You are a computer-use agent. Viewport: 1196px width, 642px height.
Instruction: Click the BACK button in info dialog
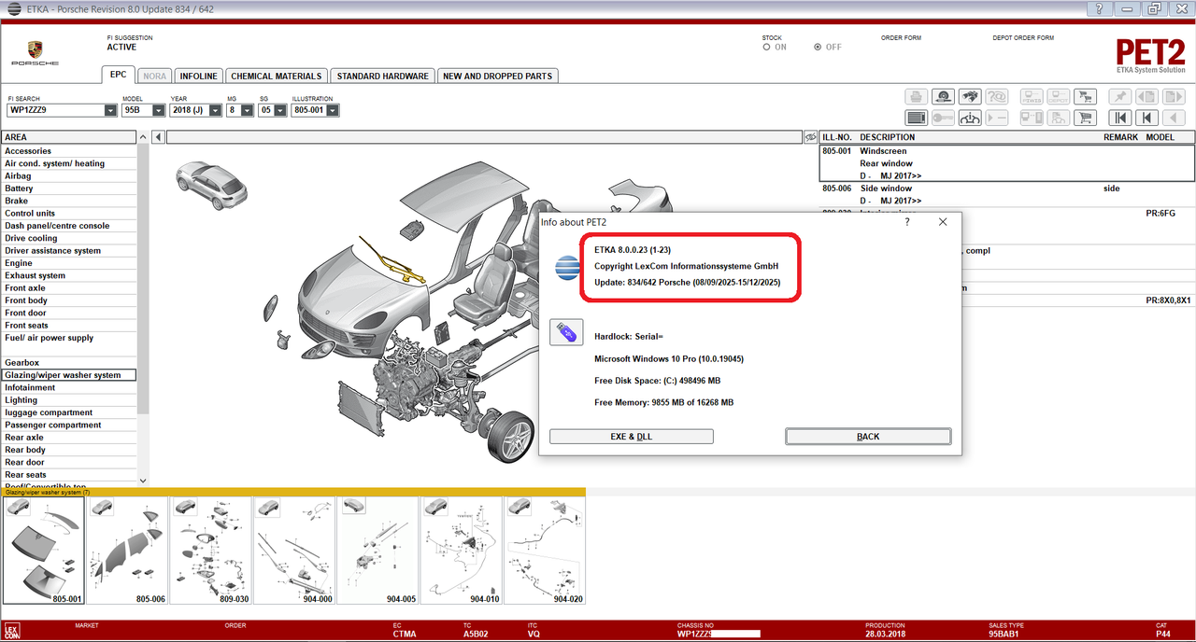coord(868,437)
